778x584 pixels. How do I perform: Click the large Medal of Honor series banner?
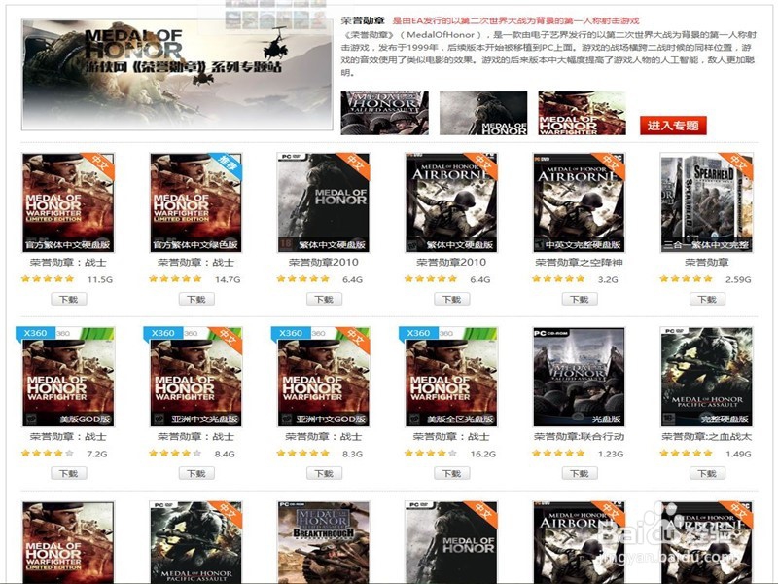[x=177, y=75]
